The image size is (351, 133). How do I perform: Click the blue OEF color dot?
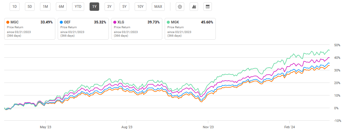tap(62, 22)
